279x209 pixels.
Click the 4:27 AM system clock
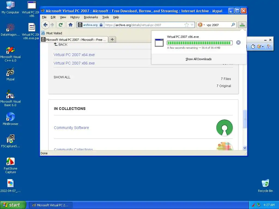[x=269, y=205]
